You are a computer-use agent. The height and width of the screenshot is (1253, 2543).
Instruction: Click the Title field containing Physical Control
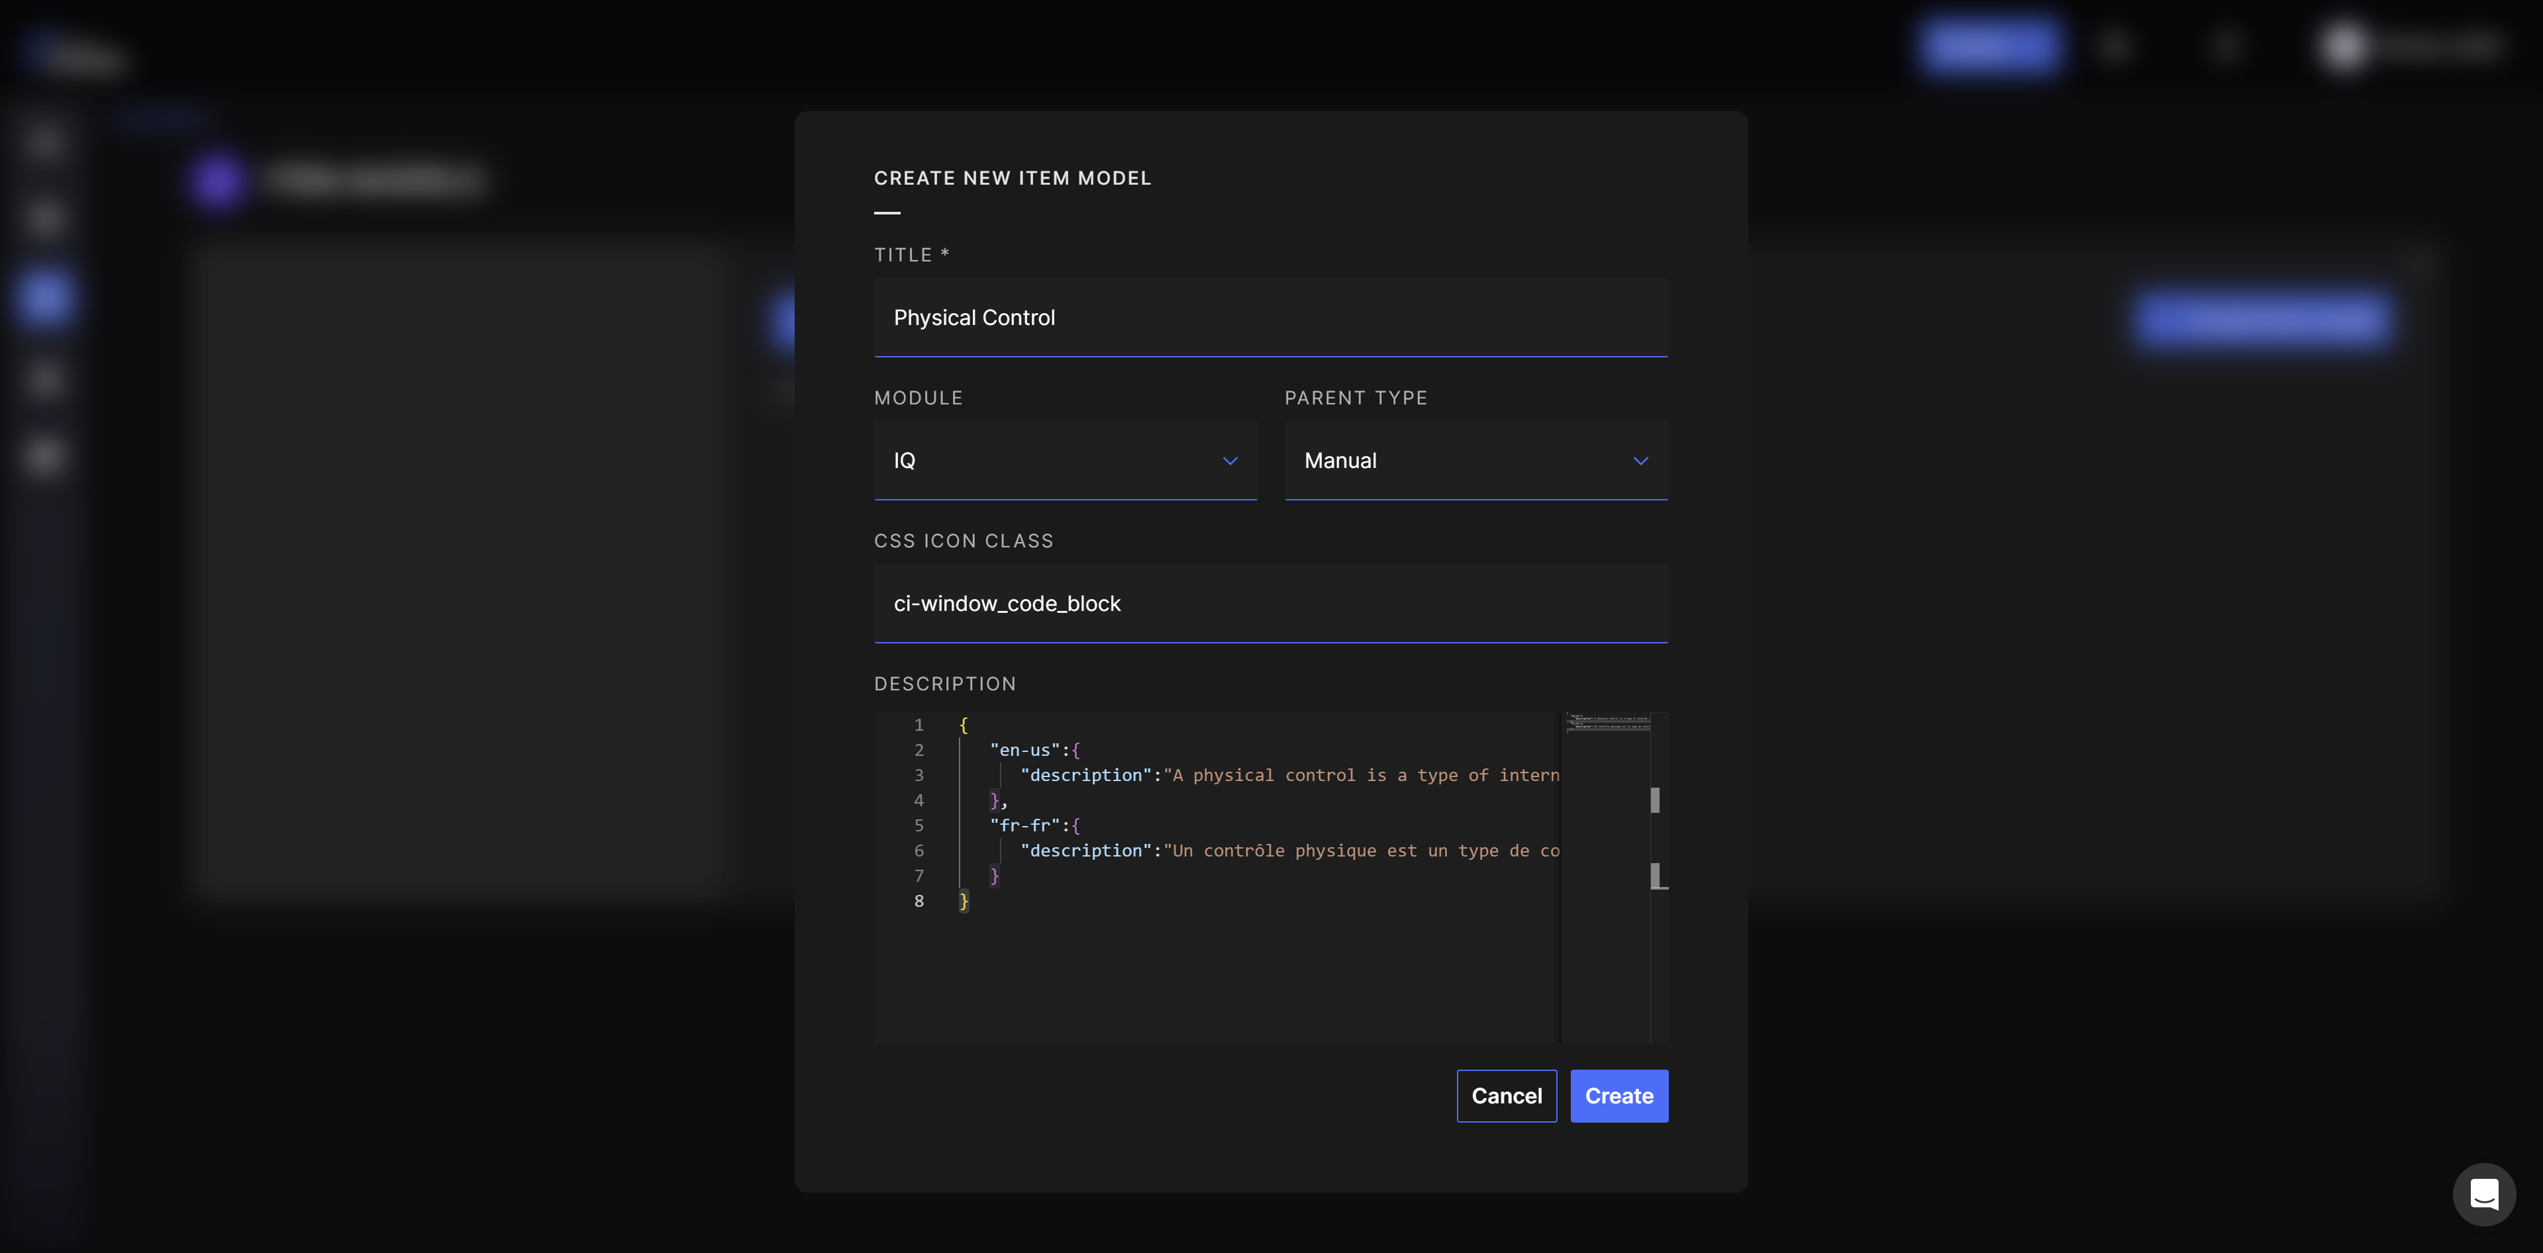pyautogui.click(x=1270, y=316)
